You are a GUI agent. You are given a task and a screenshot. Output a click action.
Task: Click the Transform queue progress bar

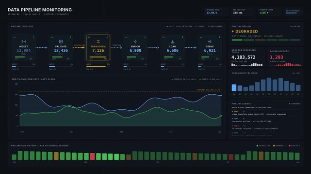(x=98, y=67)
